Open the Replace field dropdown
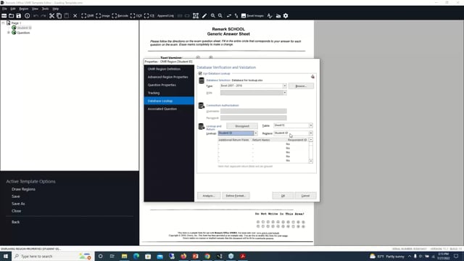The image size is (464, 261). (311, 133)
